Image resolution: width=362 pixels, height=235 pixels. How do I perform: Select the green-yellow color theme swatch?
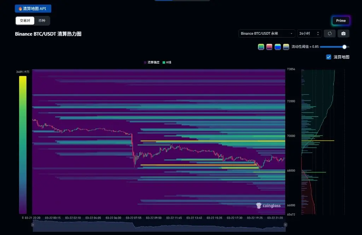pyautogui.click(x=261, y=47)
